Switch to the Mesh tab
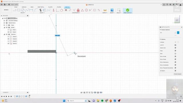 (32, 7)
